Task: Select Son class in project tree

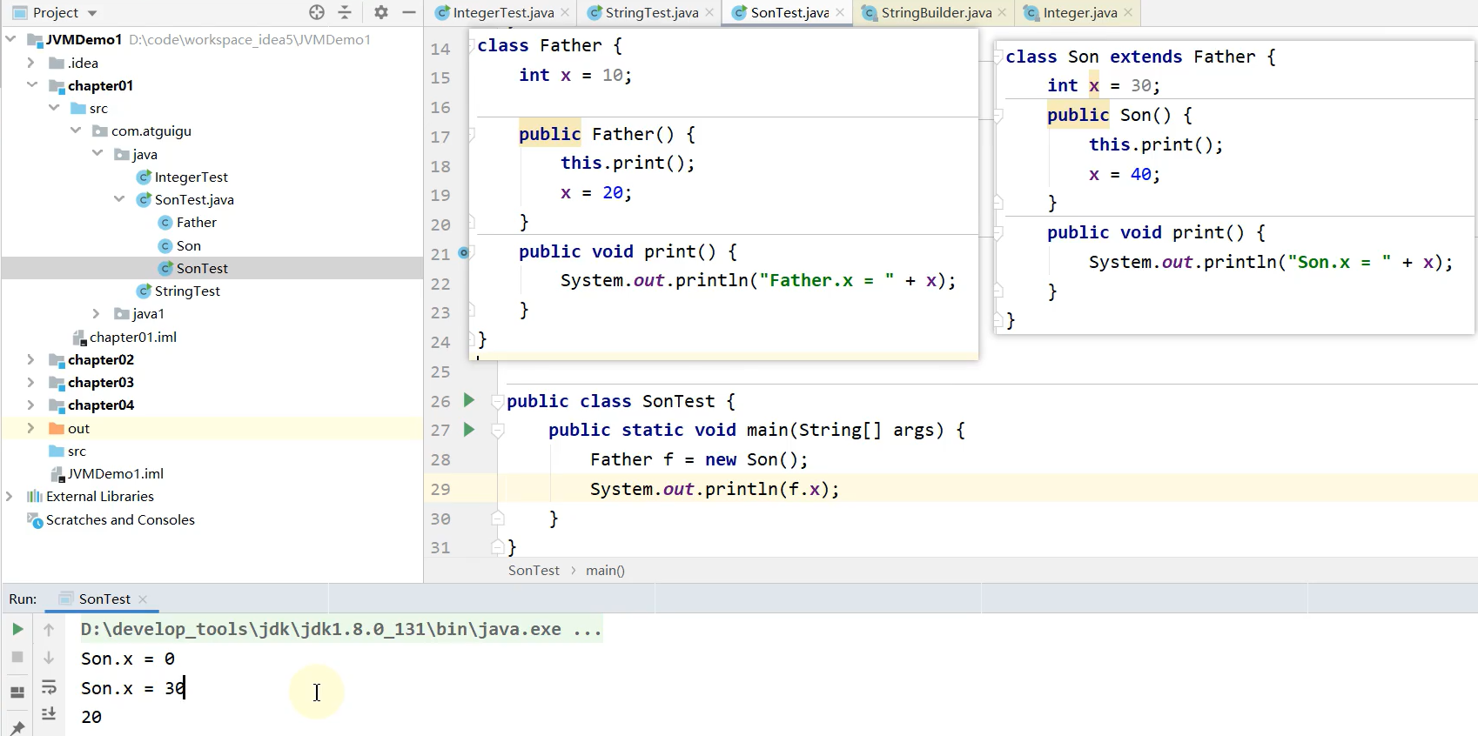Action: [x=188, y=245]
